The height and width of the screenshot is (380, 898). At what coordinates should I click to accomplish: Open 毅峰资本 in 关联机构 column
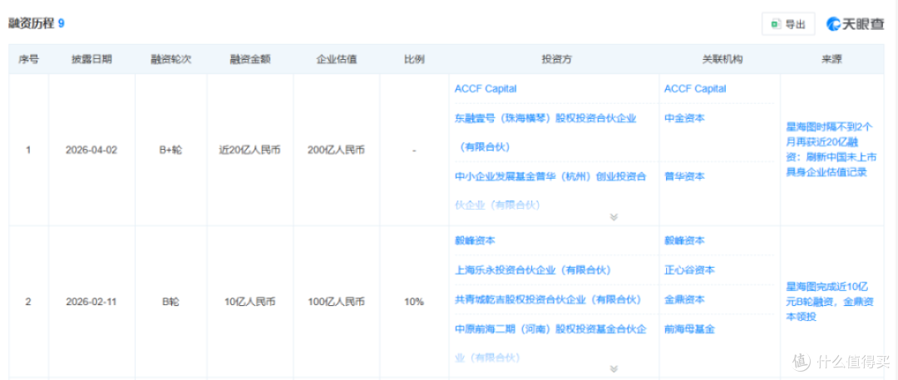pyautogui.click(x=684, y=241)
